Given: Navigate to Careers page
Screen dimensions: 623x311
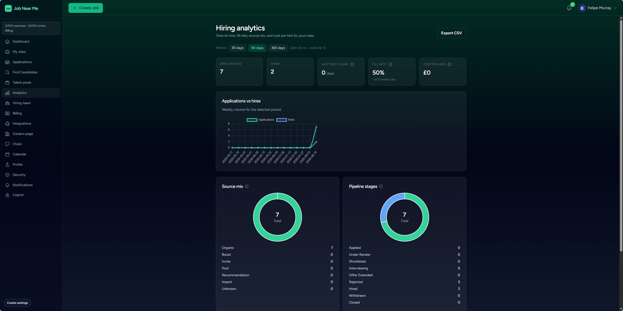Looking at the screenshot, I should pos(31,134).
